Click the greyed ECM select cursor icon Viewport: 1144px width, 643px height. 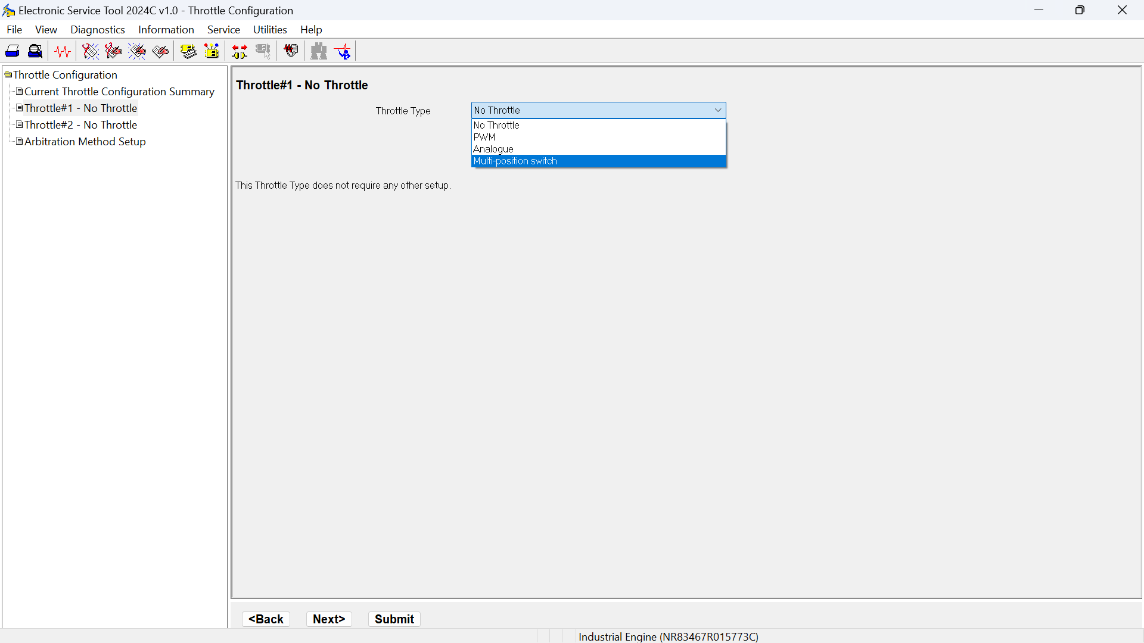pyautogui.click(x=263, y=51)
